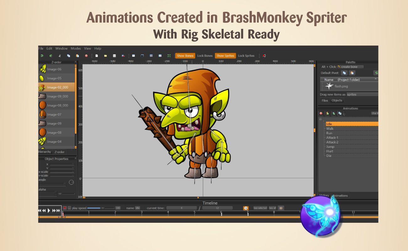Image resolution: width=408 pixels, height=251 pixels.
Task: Click the red Delete icon in top toolbar
Action: coord(86,56)
